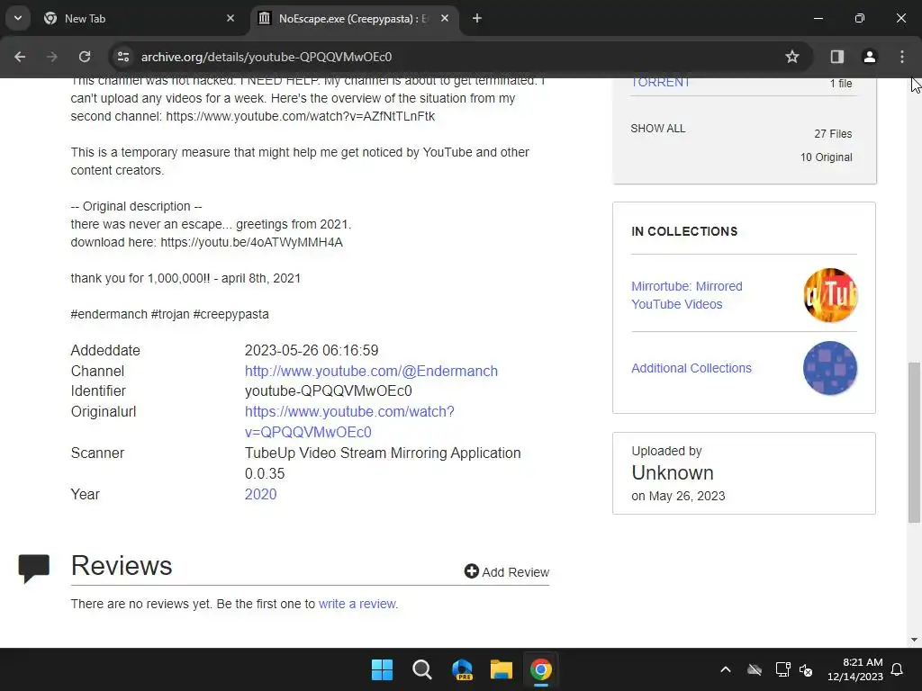Select NoEscape.exe (Creepypasta) tab
This screenshot has width=922, height=691.
pyautogui.click(x=355, y=18)
